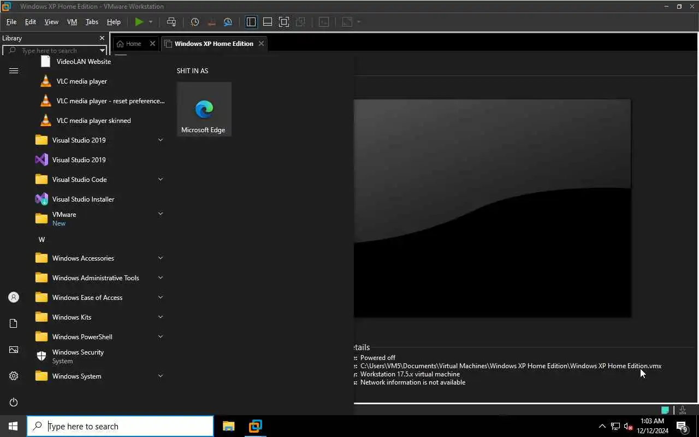Click the console view toolbar icon
Viewport: 699px width, 437px height.
pyautogui.click(x=324, y=22)
